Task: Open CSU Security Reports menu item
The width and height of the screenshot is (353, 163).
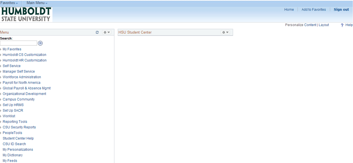Action: click(x=19, y=127)
